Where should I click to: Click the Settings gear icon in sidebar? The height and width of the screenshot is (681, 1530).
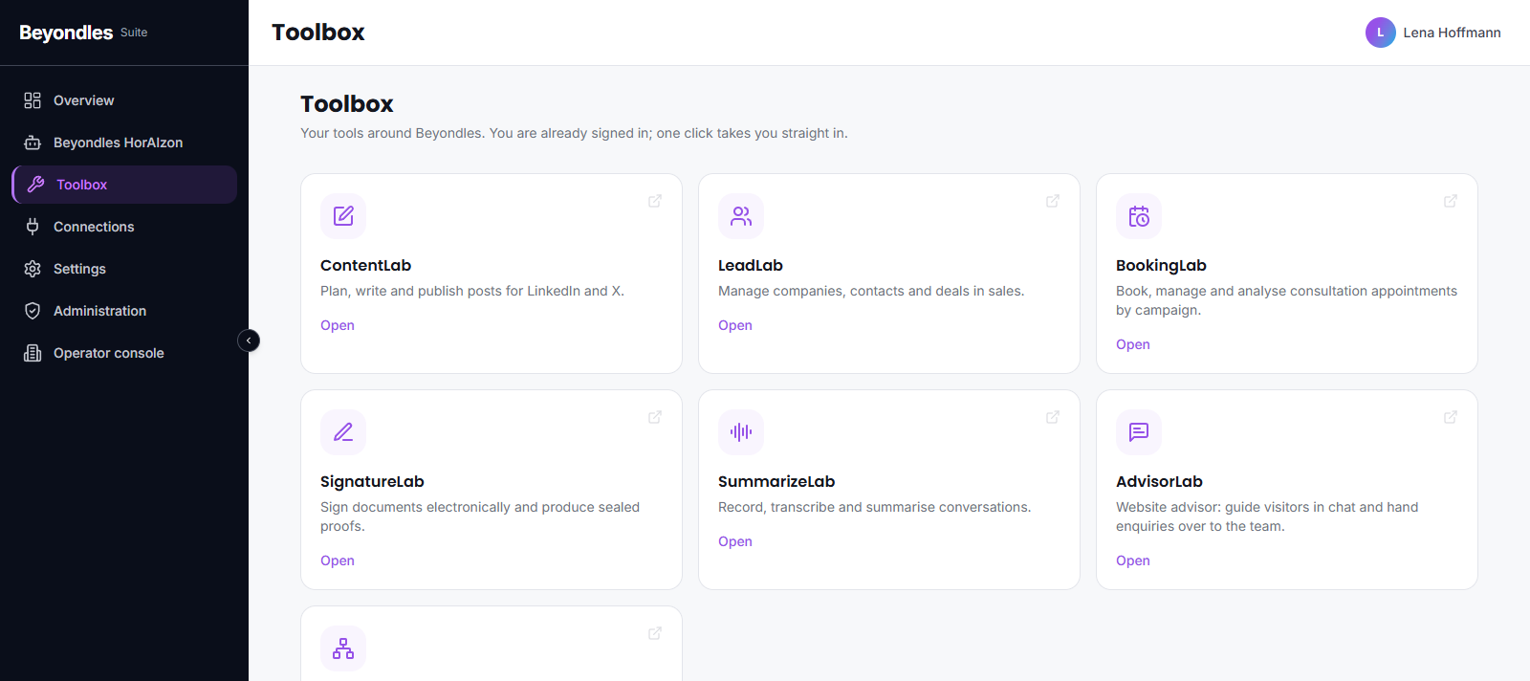click(33, 269)
